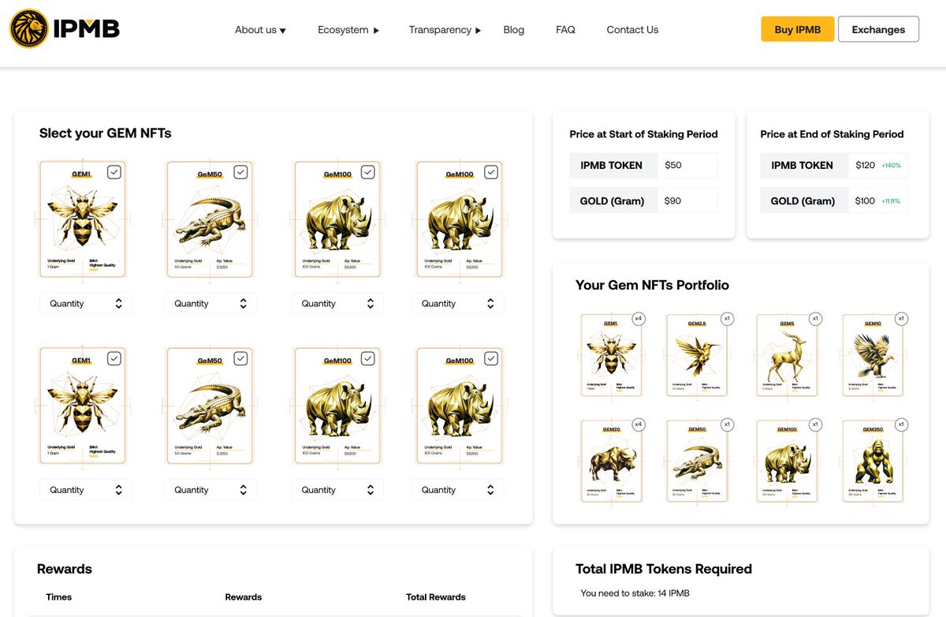The image size is (946, 617).
Task: Open Quantity dropdown under bottom-row GEM1
Action: click(x=86, y=489)
